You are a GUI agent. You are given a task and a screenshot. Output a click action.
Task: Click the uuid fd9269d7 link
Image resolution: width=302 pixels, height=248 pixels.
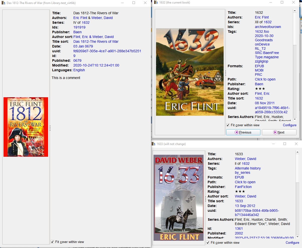point(107,51)
